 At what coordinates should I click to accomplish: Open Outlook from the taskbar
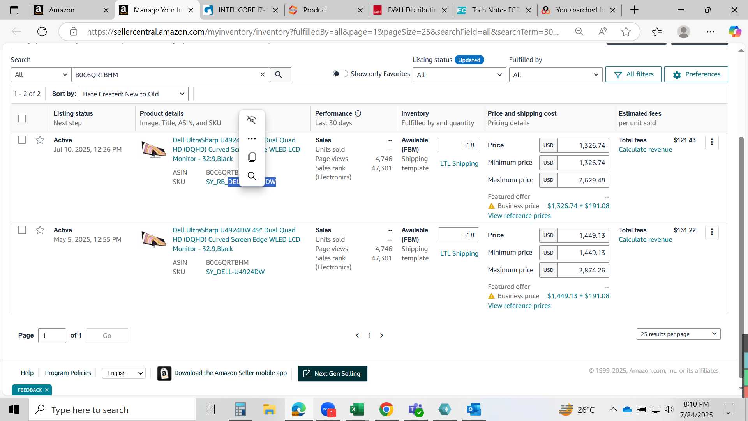pos(474,409)
